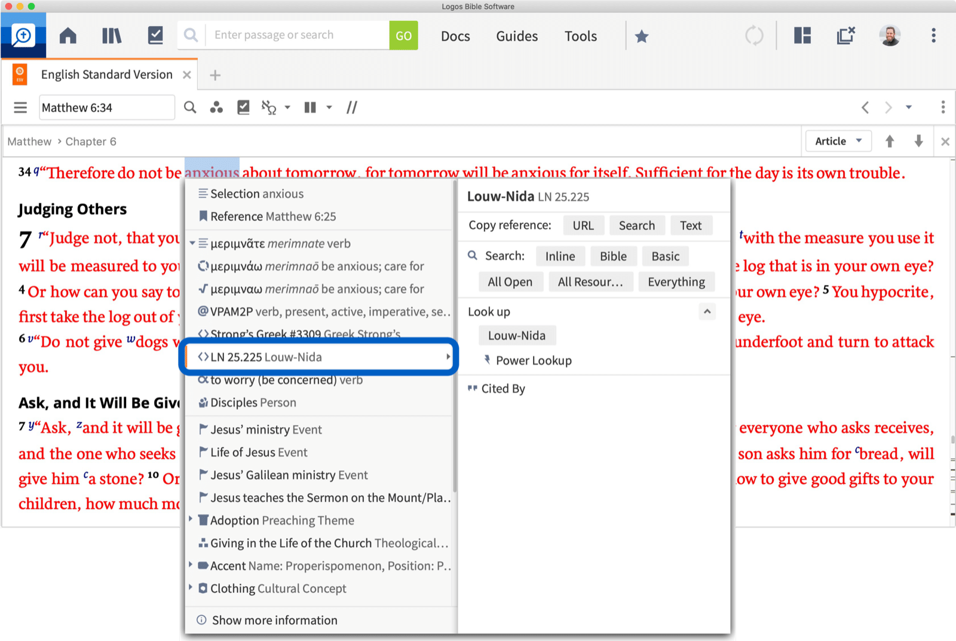Click the parallel resources slashes icon
The width and height of the screenshot is (956, 641).
tap(352, 108)
